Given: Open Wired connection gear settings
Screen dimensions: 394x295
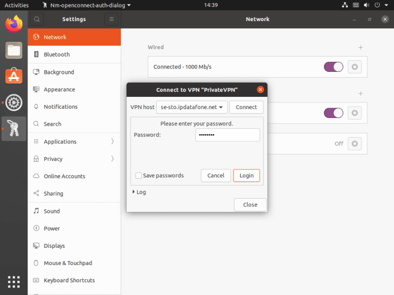Looking at the screenshot, I should click(x=355, y=67).
